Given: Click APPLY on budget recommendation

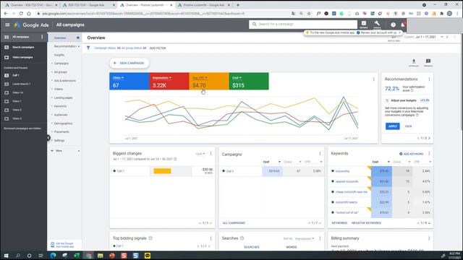Looking at the screenshot, I should point(392,126).
